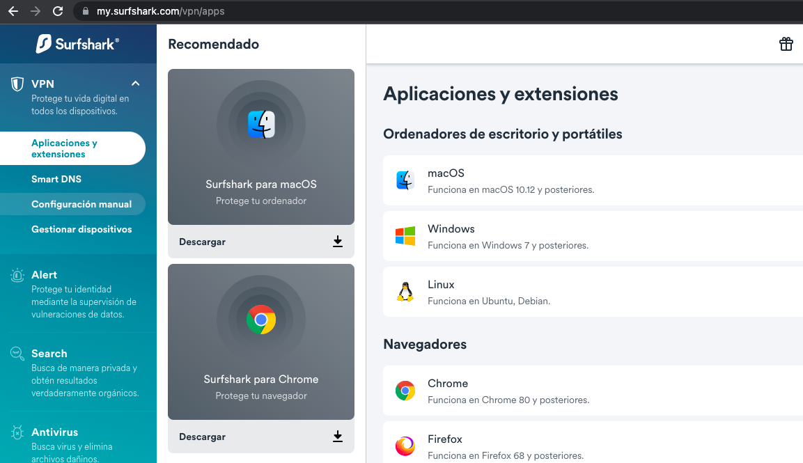Select Aplicaciones y extensiones tab
Screen dimensions: 803x463
point(64,148)
